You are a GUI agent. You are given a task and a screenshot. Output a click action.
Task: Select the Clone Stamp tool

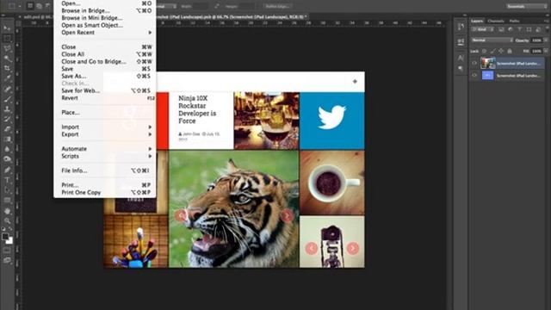pyautogui.click(x=8, y=109)
